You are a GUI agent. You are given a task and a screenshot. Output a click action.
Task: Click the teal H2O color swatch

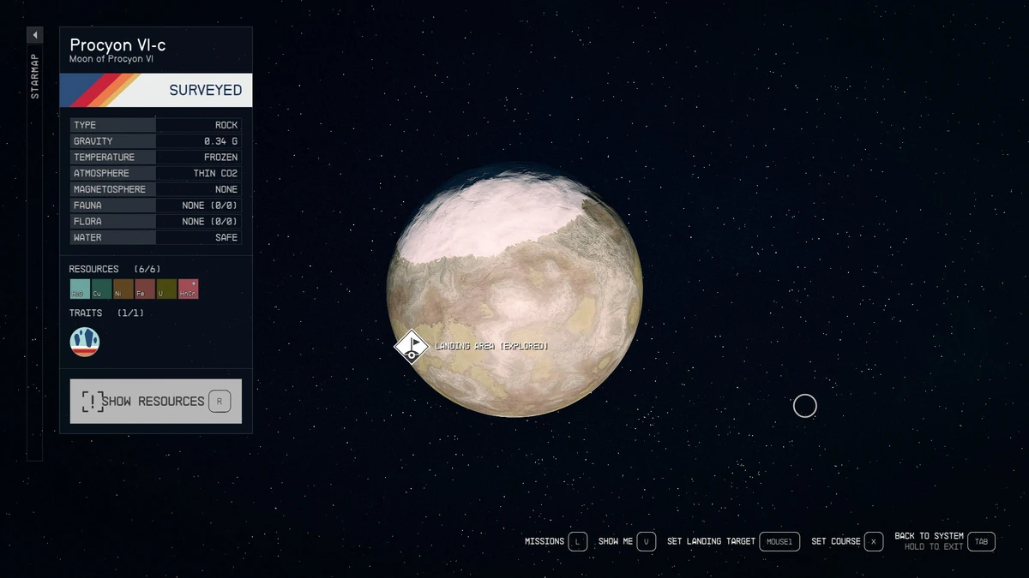pos(80,289)
